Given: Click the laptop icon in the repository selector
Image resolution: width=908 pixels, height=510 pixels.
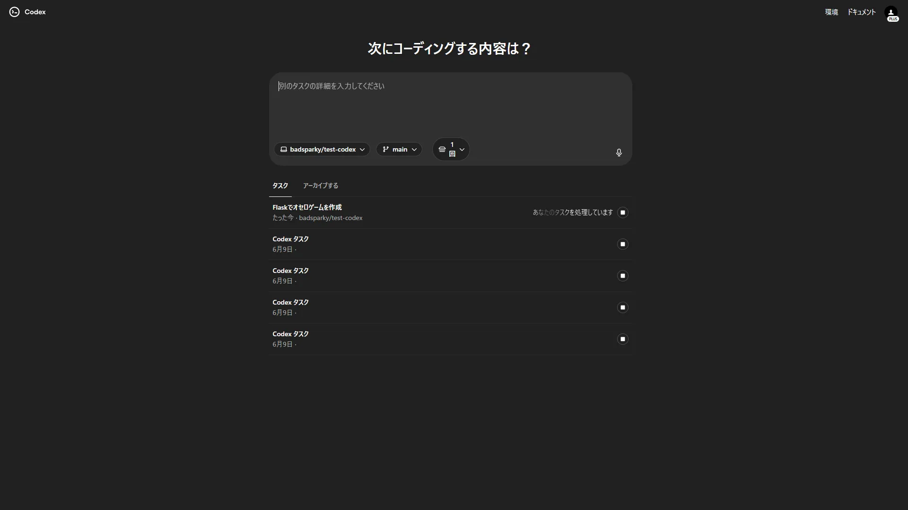Looking at the screenshot, I should coord(284,149).
